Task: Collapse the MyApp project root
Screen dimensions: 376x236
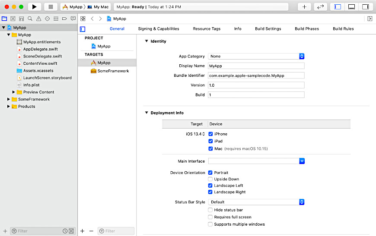Action: (3, 28)
